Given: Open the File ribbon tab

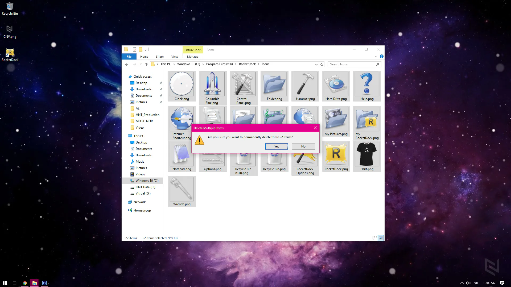Looking at the screenshot, I should click(129, 57).
